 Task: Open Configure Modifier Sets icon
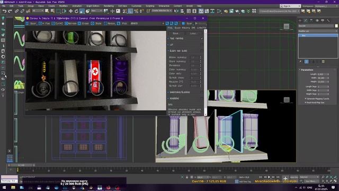click(x=324, y=62)
